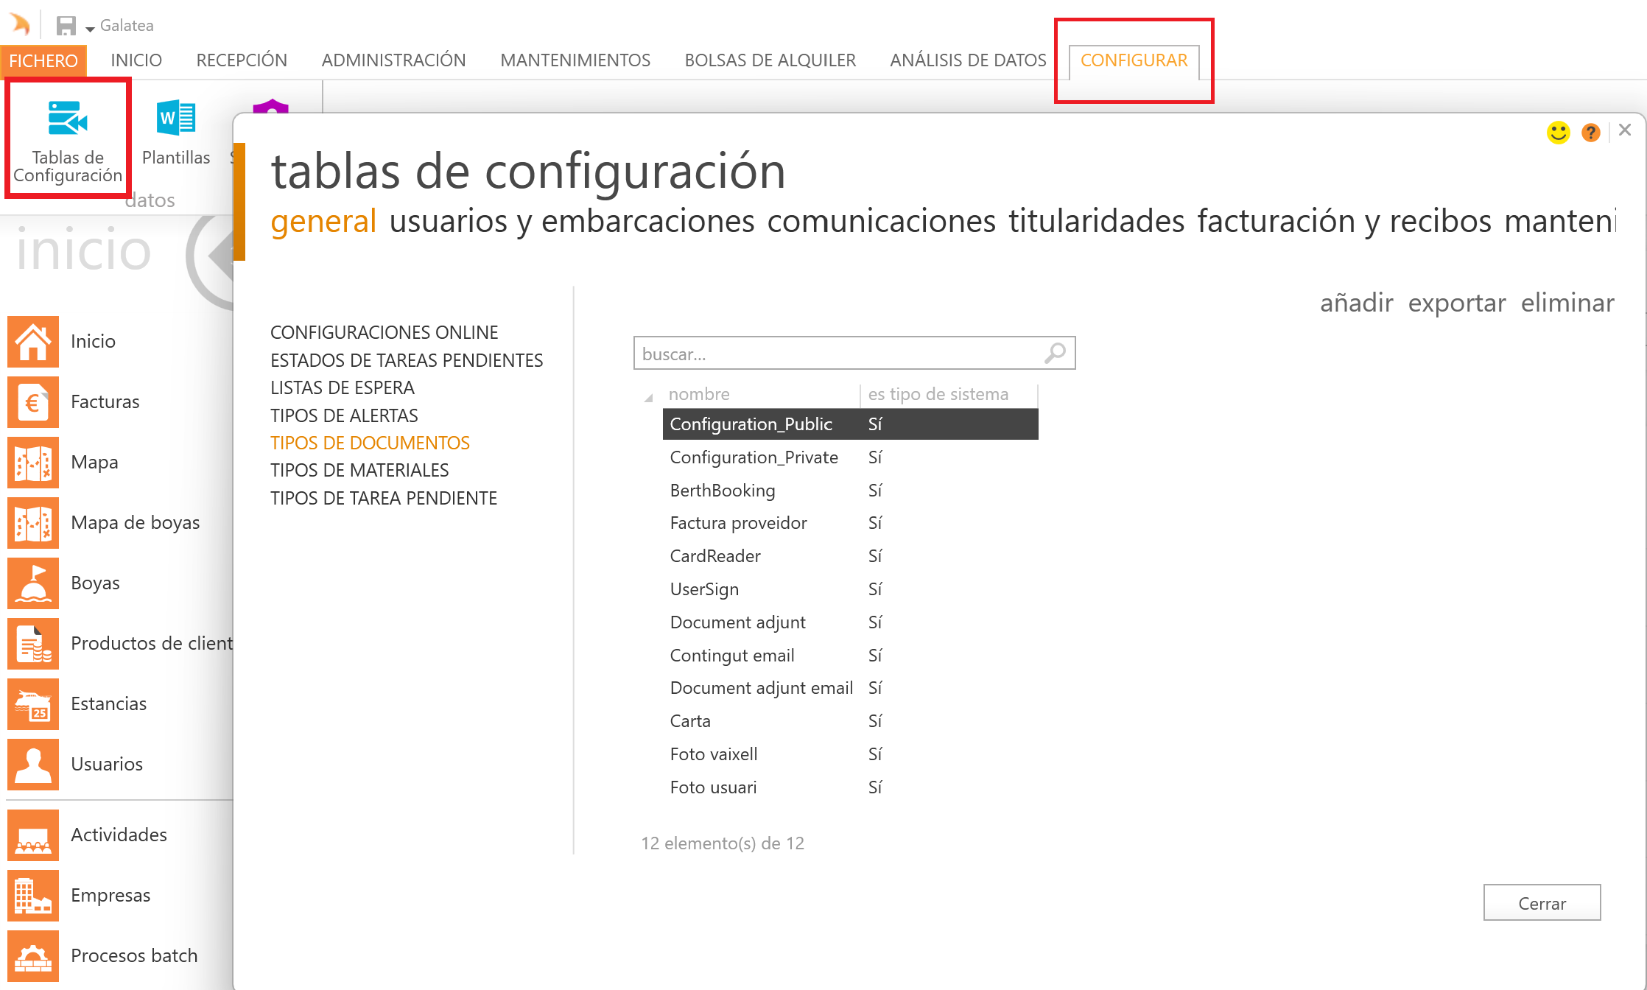
Task: Open Estancias calendar icon
Action: (x=32, y=704)
